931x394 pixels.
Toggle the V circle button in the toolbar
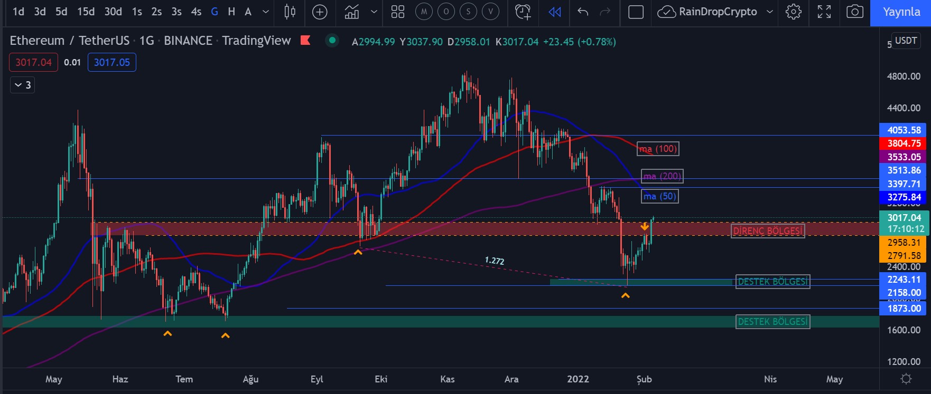[x=490, y=12]
